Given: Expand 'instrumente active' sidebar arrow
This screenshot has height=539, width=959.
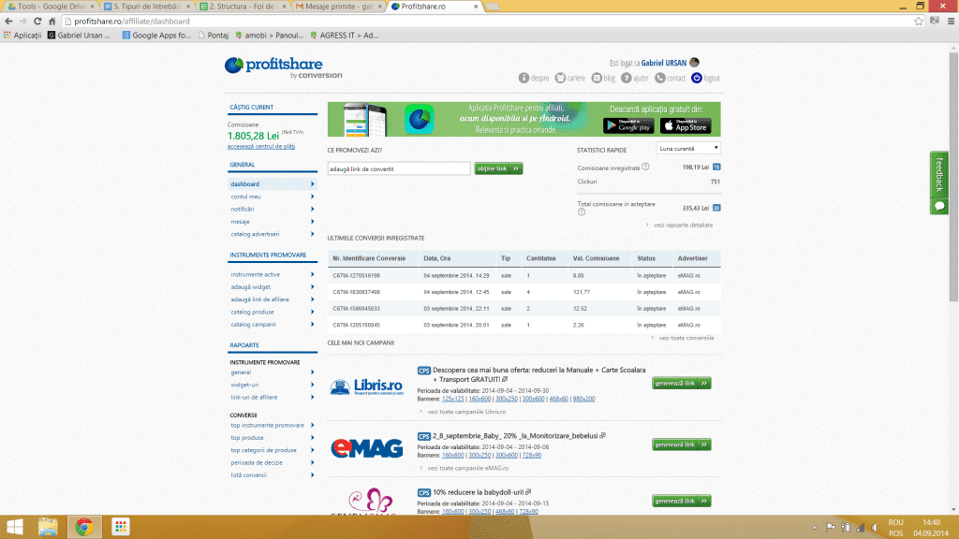Looking at the screenshot, I should (313, 274).
